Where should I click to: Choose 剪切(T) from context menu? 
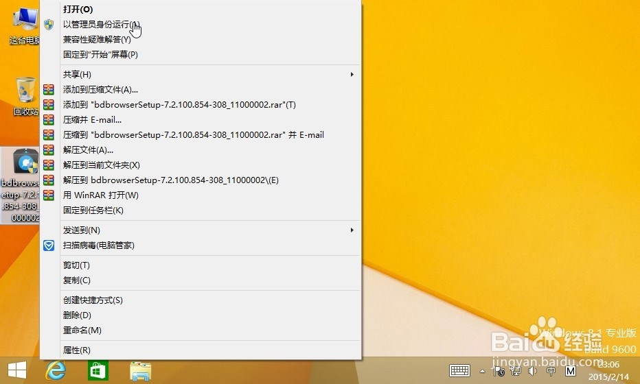pyautogui.click(x=201, y=265)
